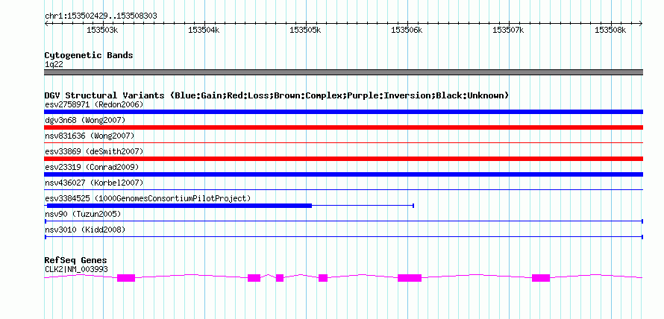The image size is (664, 319).
Task: Click the right arrow end of ruler
Action: click(x=641, y=23)
